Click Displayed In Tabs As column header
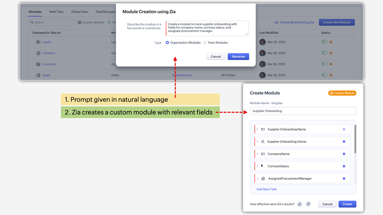 click(x=46, y=32)
